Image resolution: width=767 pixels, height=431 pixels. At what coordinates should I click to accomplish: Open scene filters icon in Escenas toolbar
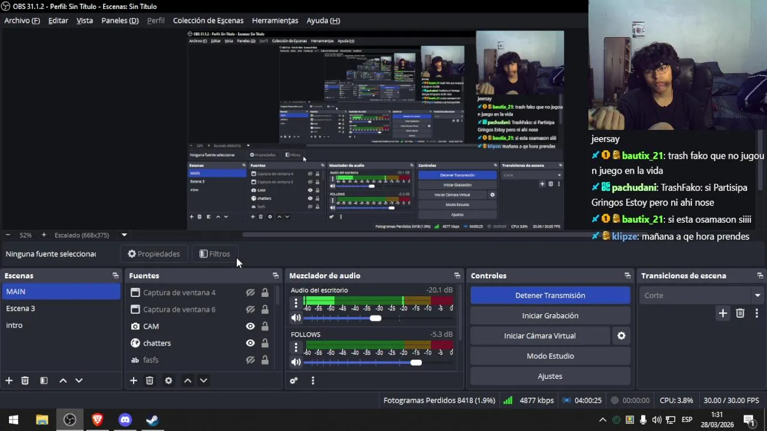44,381
